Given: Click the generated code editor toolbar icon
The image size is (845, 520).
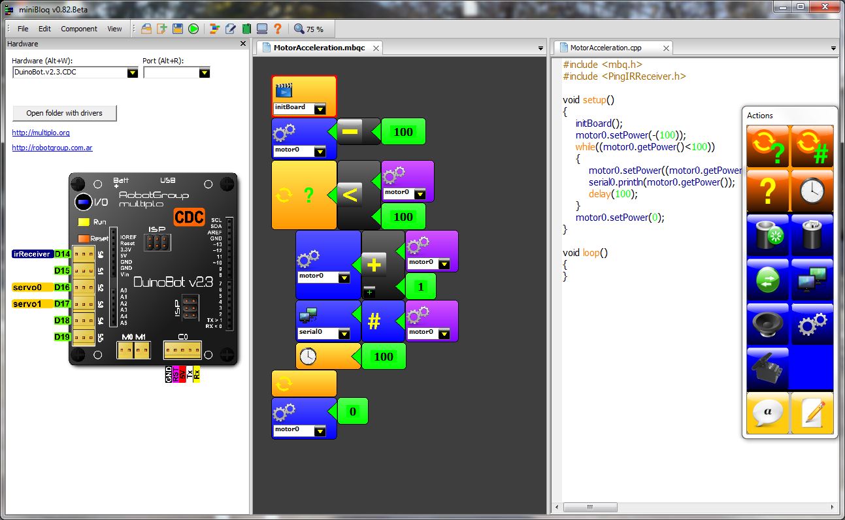Looking at the screenshot, I should pos(230,29).
